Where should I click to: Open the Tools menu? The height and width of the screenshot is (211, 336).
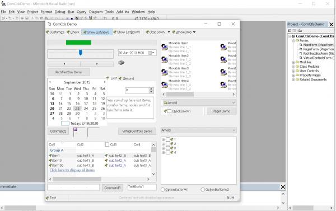click(x=109, y=12)
